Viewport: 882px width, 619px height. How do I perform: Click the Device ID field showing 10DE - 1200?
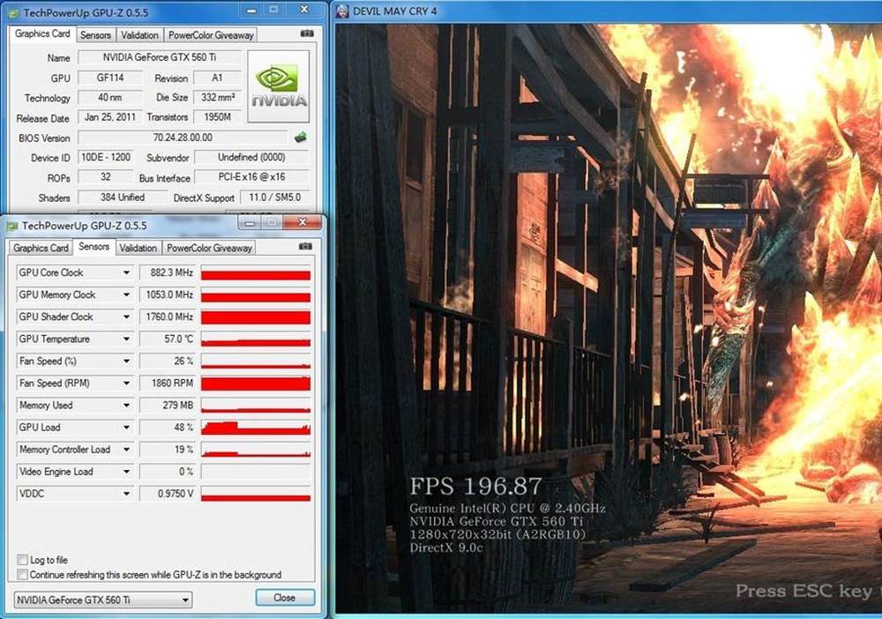106,158
